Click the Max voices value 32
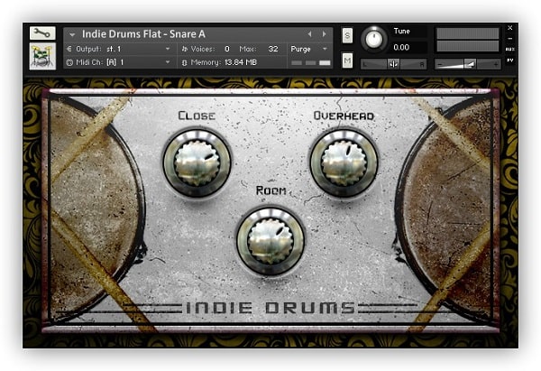The width and height of the screenshot is (541, 371). point(272,49)
